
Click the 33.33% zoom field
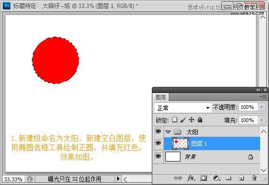click(x=13, y=179)
